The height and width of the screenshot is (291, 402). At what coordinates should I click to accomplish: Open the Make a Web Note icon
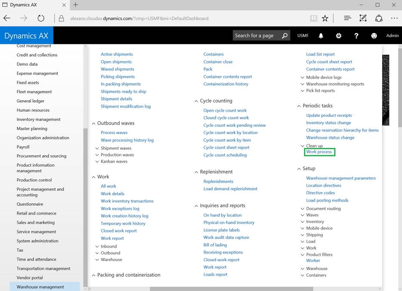(362, 18)
